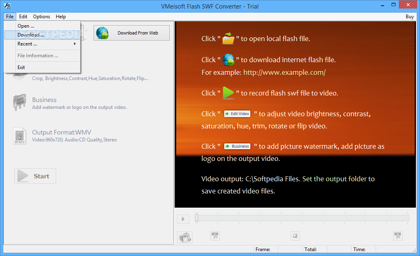Click the Output Format:WMV setting

[x=61, y=132]
